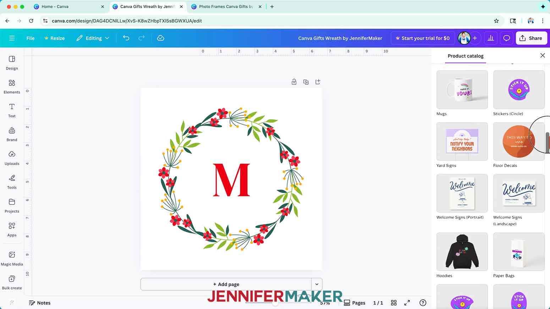Close the Home - Canva browser tab
Screen dimensions: 550x309
[103, 7]
